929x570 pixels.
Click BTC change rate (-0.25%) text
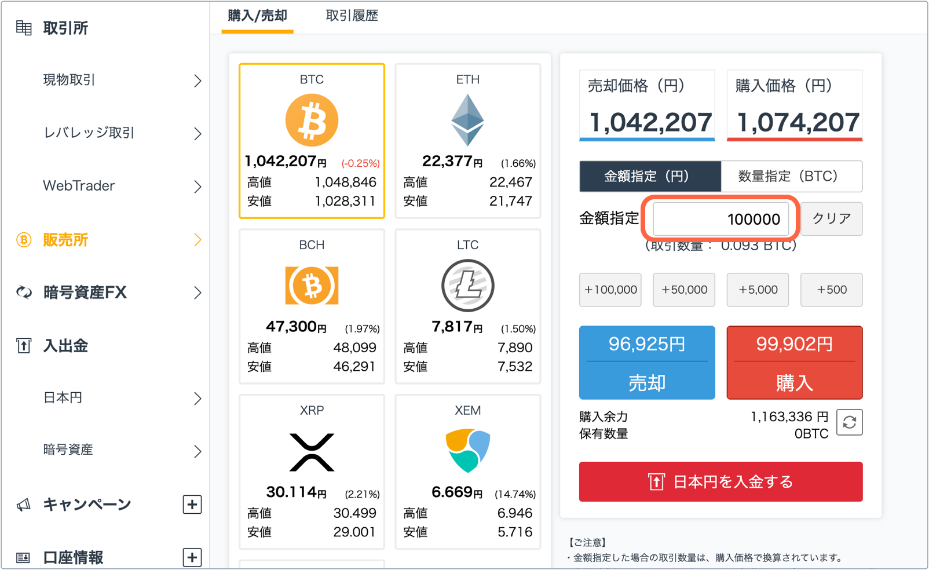coord(360,163)
